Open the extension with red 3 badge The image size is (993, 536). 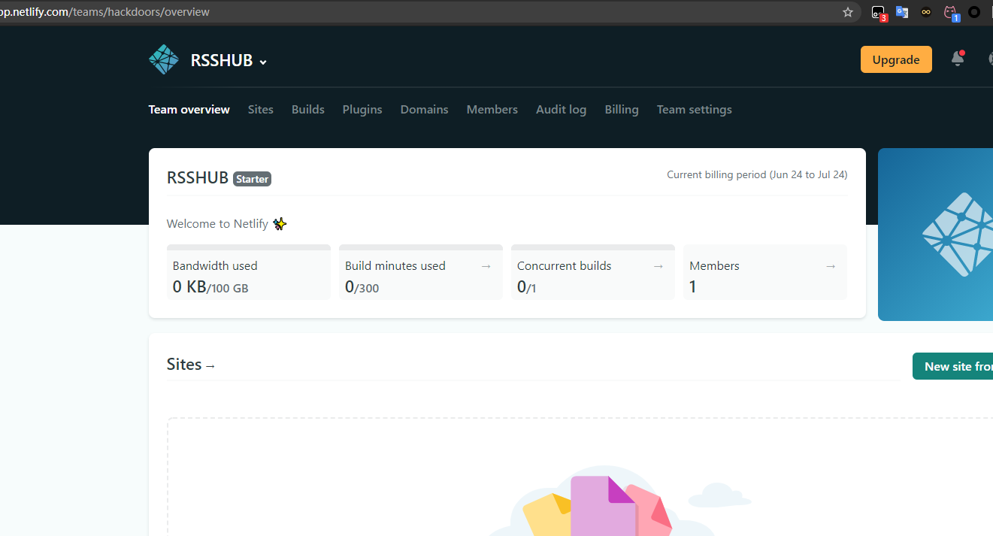pos(879,13)
